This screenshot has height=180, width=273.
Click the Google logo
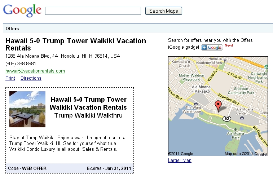[x=22, y=10]
